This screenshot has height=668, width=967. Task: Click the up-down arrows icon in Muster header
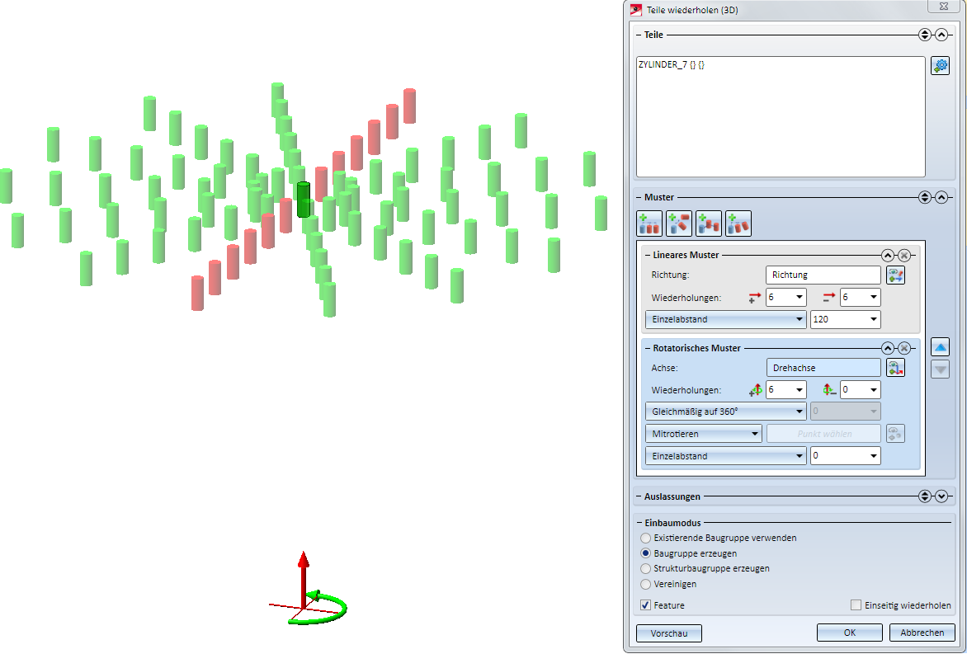[x=924, y=197]
